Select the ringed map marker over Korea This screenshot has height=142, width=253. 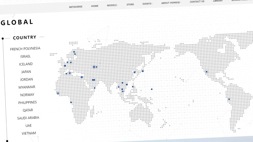point(135,72)
